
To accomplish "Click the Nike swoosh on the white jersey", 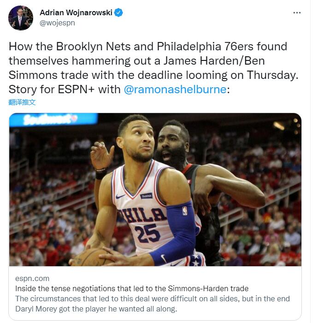I will tap(120, 196).
